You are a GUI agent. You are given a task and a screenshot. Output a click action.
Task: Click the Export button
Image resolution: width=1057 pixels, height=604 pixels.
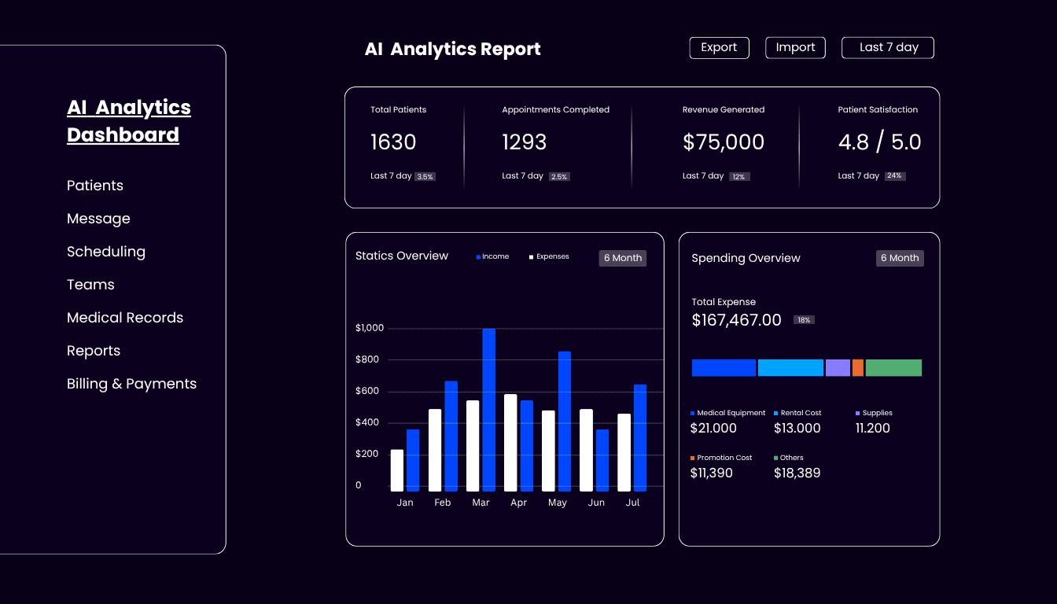pyautogui.click(x=719, y=47)
